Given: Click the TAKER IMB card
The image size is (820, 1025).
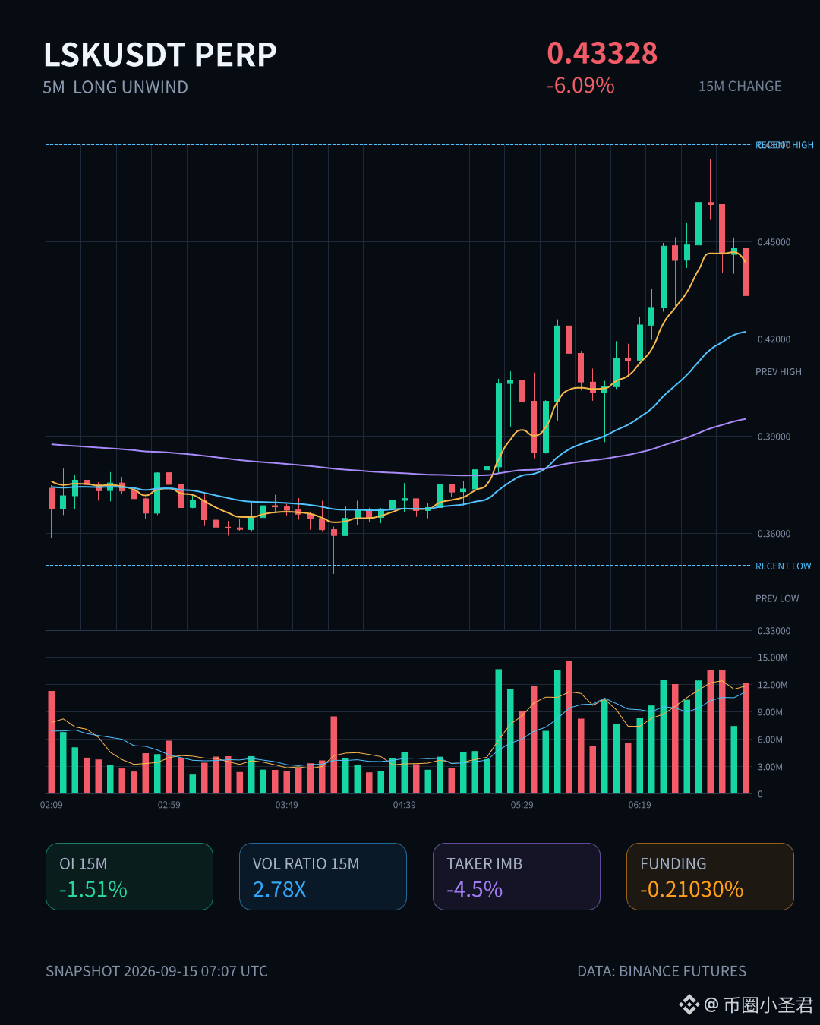Looking at the screenshot, I should [516, 876].
